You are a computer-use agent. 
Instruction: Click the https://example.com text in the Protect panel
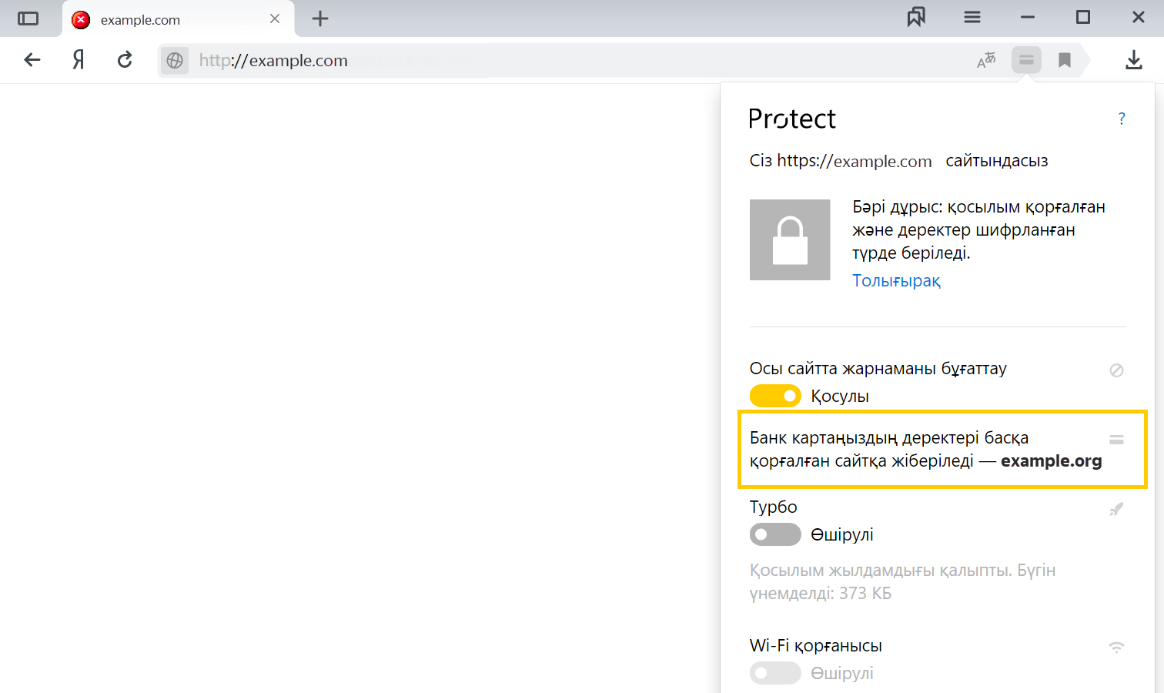click(x=855, y=161)
